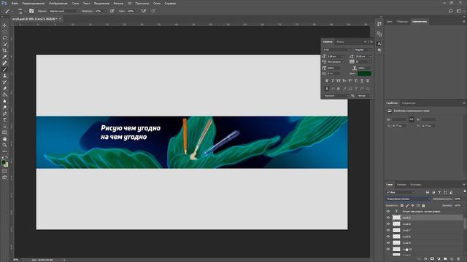Click the background color swatch in toolbar
This screenshot has width=467, height=262.
(x=7, y=164)
